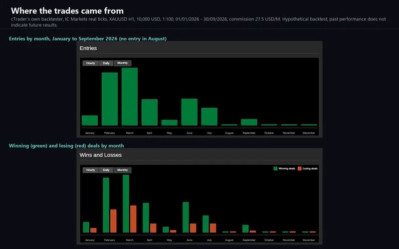This screenshot has height=249, width=399.
Task: Click 'Where the trades came from' heading
Action: click(x=67, y=10)
